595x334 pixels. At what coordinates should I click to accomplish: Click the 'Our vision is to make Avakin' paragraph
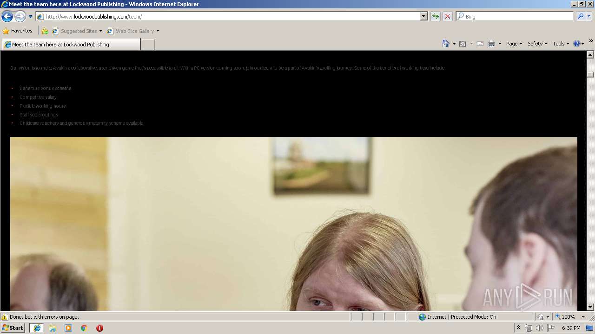click(228, 68)
